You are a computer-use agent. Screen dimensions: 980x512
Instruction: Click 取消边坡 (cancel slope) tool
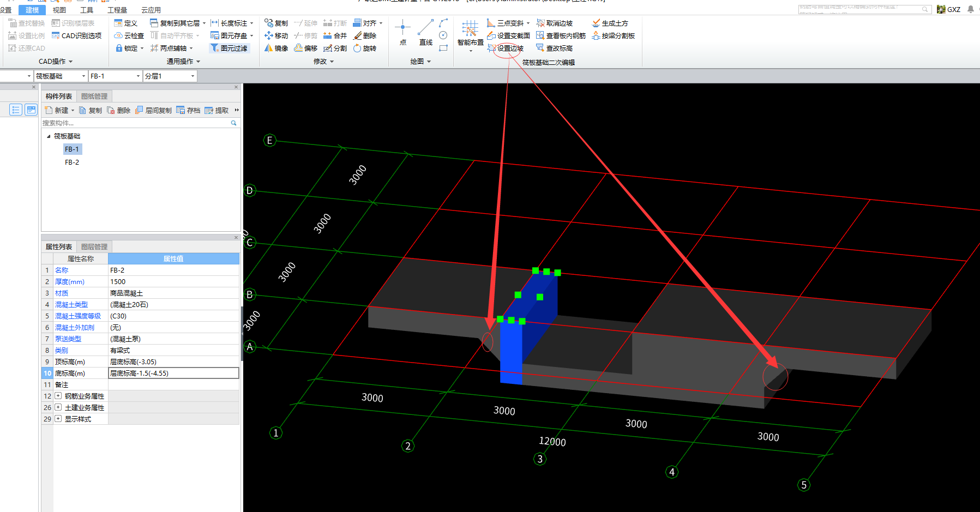[554, 23]
